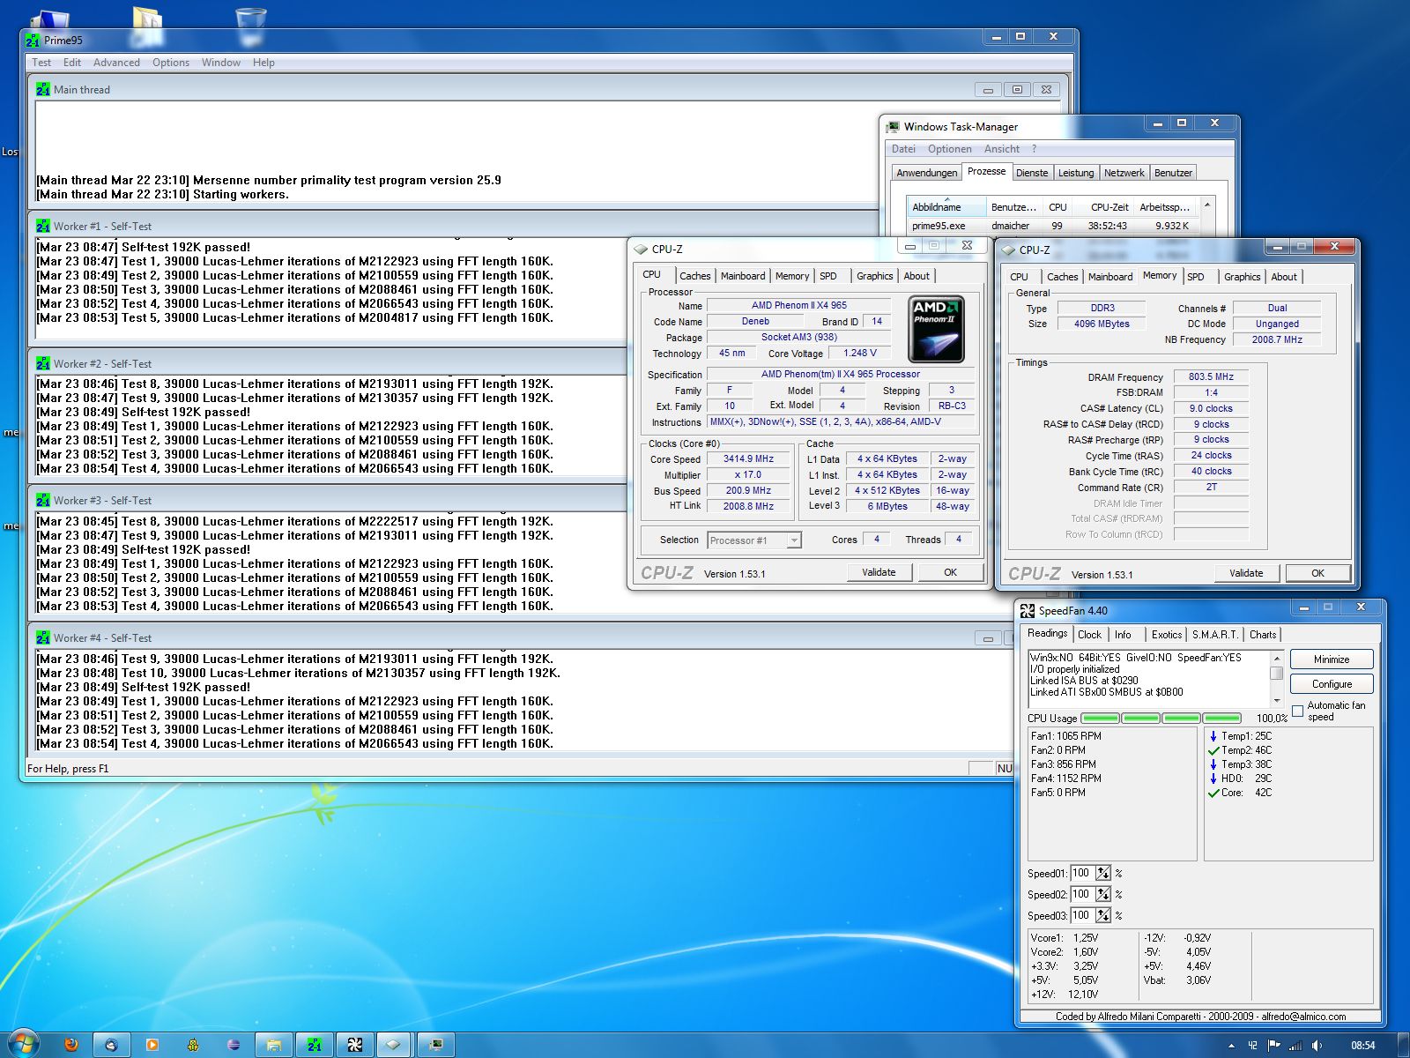Click the Speed02 stepper arrows
This screenshot has width=1410, height=1058.
[1103, 895]
